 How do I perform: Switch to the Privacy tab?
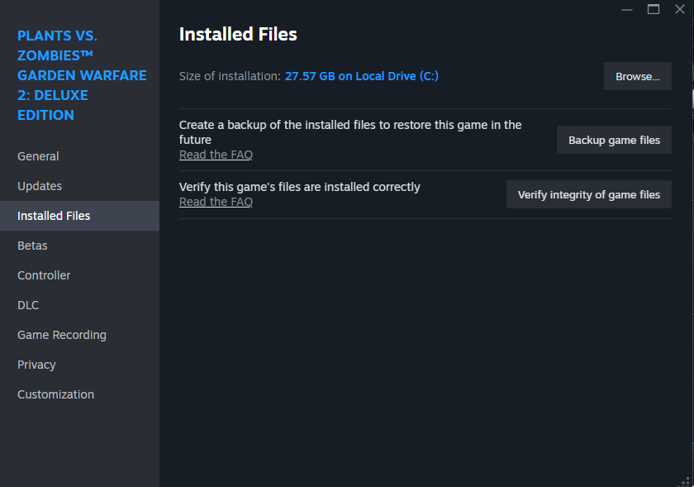click(36, 365)
